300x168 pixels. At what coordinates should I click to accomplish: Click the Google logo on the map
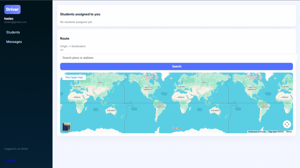pyautogui.click(x=177, y=128)
